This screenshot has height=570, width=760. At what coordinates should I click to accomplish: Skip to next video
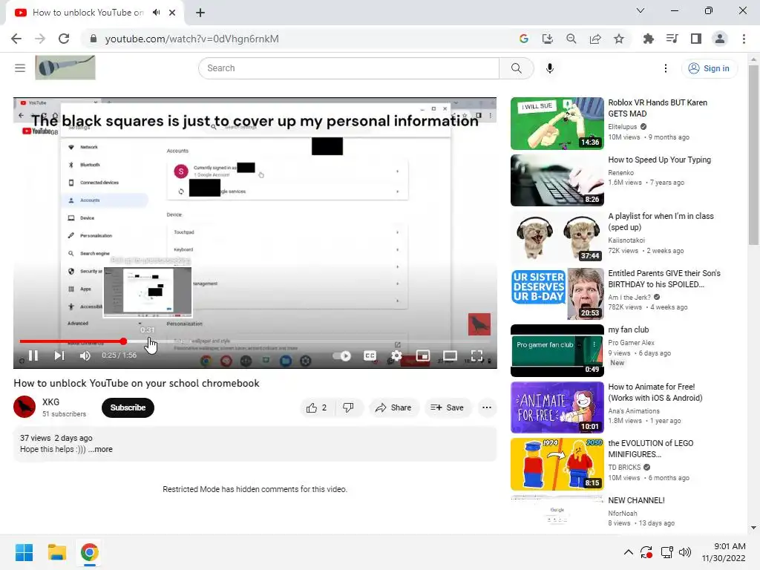pyautogui.click(x=59, y=356)
